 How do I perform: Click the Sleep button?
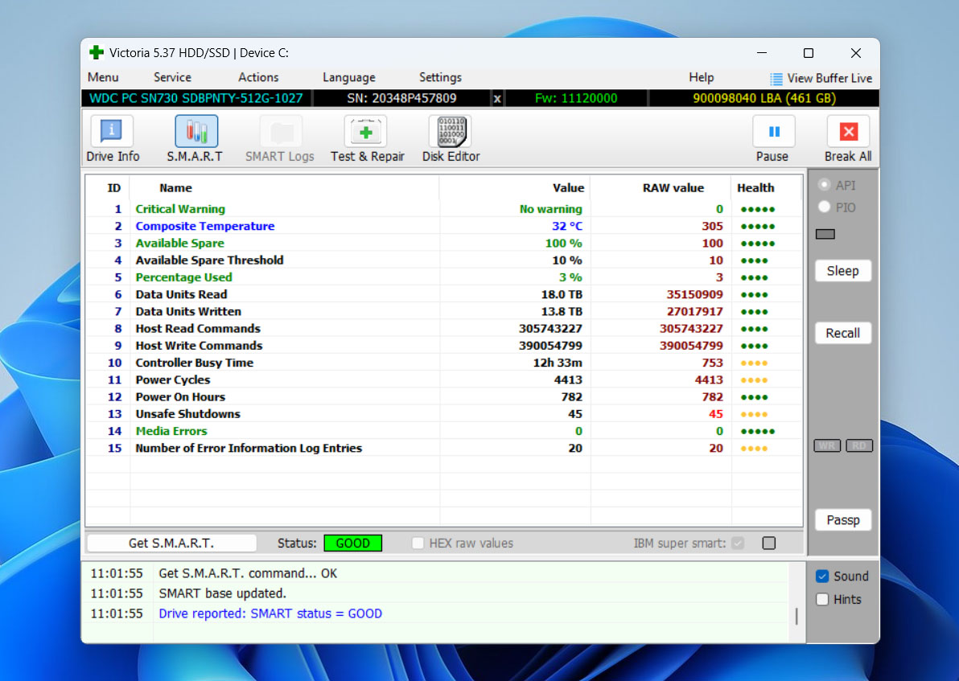point(843,271)
